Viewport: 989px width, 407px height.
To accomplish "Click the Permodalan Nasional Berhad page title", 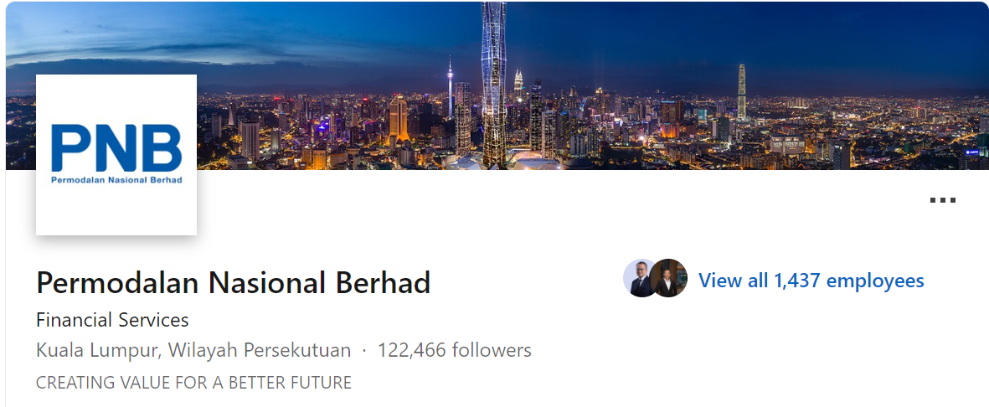I will coord(234,283).
